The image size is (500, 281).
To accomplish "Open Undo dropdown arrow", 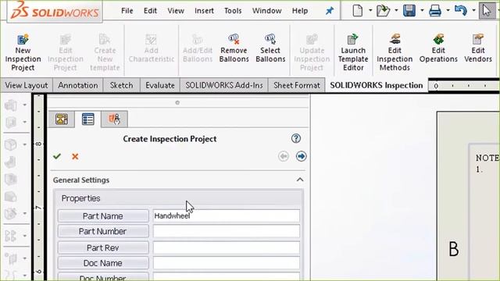I will (x=473, y=10).
